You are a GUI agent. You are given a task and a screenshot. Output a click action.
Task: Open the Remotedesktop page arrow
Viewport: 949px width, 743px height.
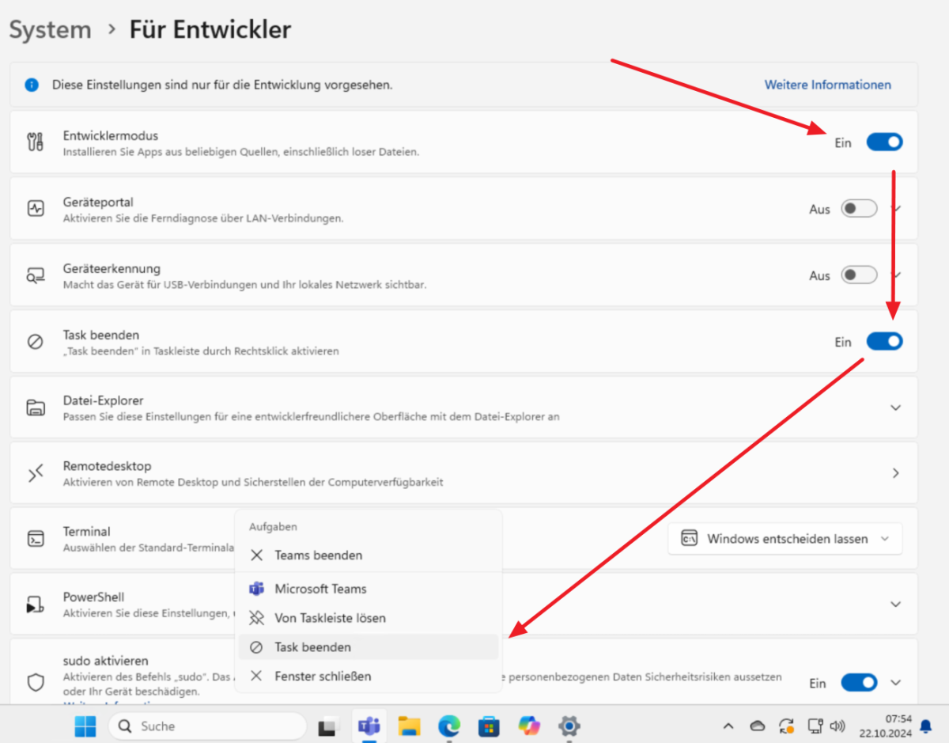pyautogui.click(x=895, y=473)
